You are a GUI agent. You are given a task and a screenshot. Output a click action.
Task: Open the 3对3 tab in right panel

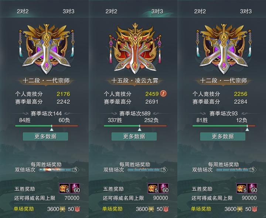[246, 11]
